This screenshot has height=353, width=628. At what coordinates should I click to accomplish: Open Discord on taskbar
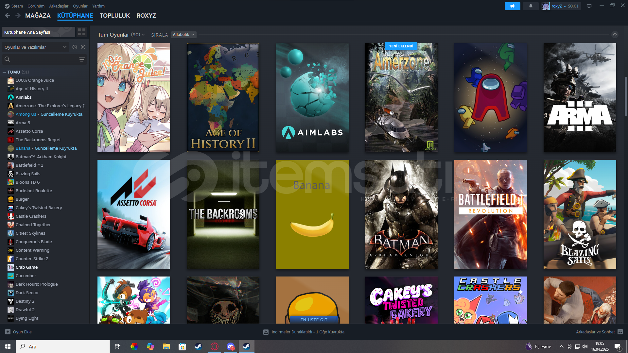[231, 346]
